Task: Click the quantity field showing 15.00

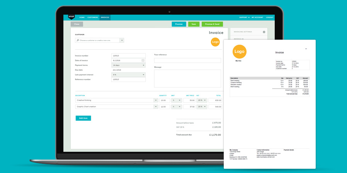Action: tap(165, 101)
